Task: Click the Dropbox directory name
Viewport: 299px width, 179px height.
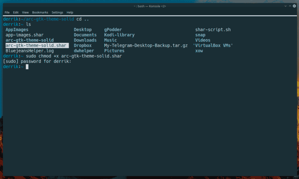Action: pyautogui.click(x=83, y=46)
